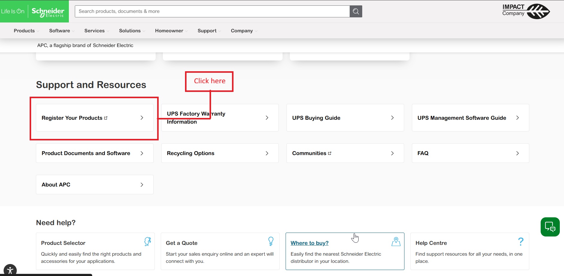Viewport: 564px width, 276px height.
Task: Click the arrow on Communities card
Action: (392, 153)
